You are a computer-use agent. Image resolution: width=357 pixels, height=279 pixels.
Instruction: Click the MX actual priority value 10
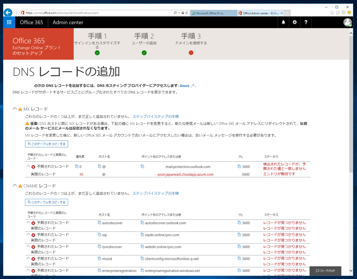click(81, 174)
